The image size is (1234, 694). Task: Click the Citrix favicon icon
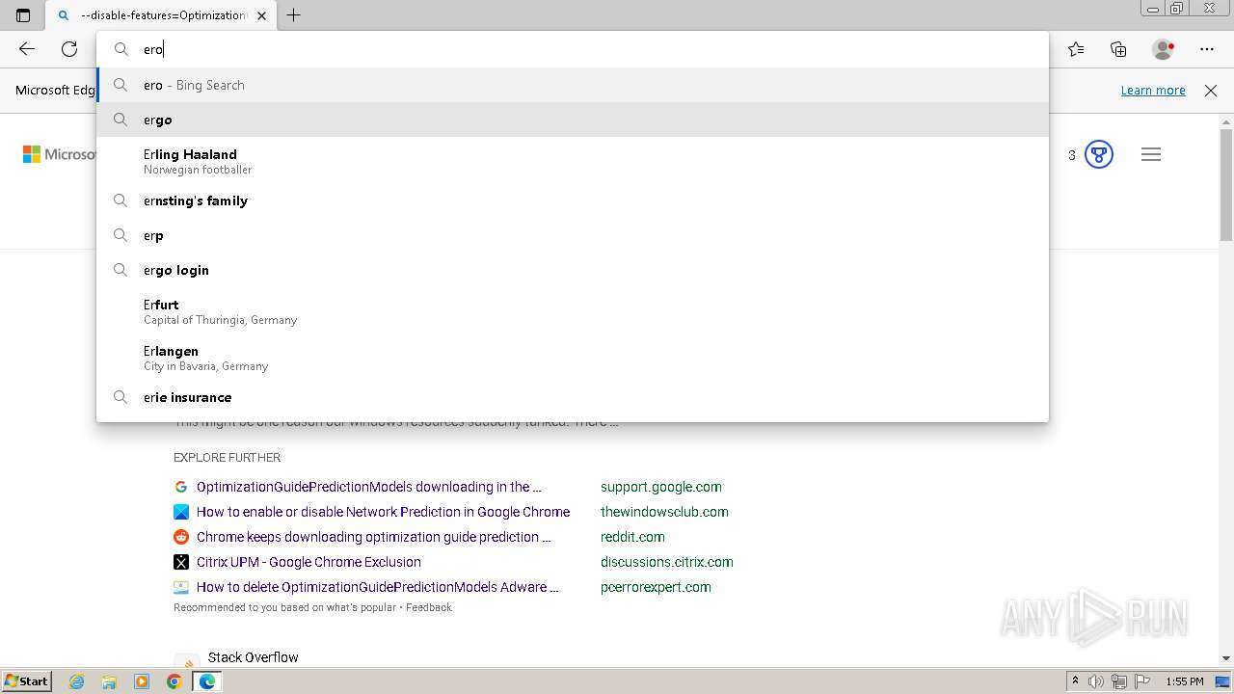(x=181, y=562)
